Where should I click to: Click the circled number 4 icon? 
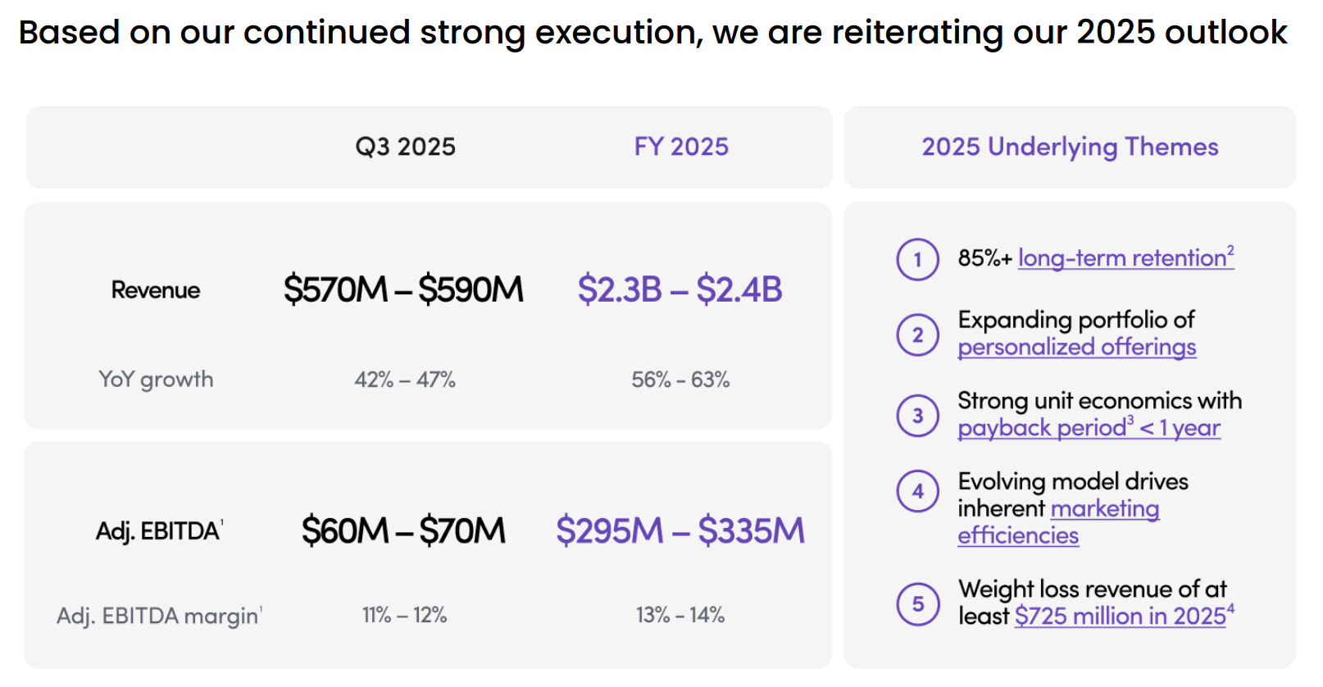(917, 491)
